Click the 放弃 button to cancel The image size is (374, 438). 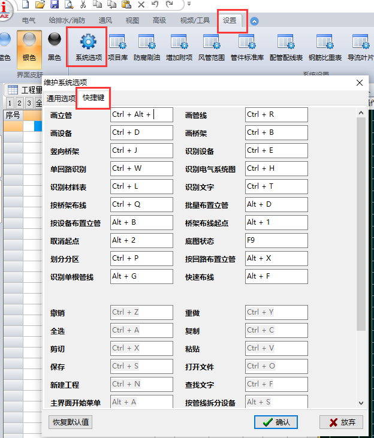[341, 422]
